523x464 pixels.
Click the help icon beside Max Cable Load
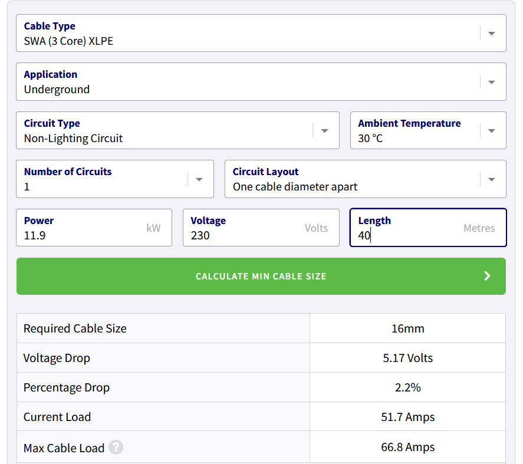click(x=116, y=447)
